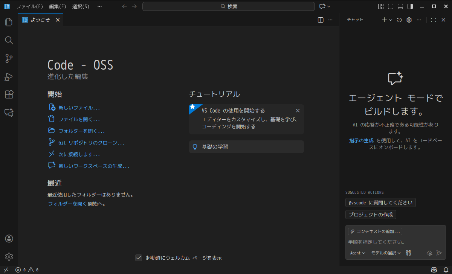Open editor more actions ellipsis
Viewport: 452px width, 274px height.
pos(330,20)
